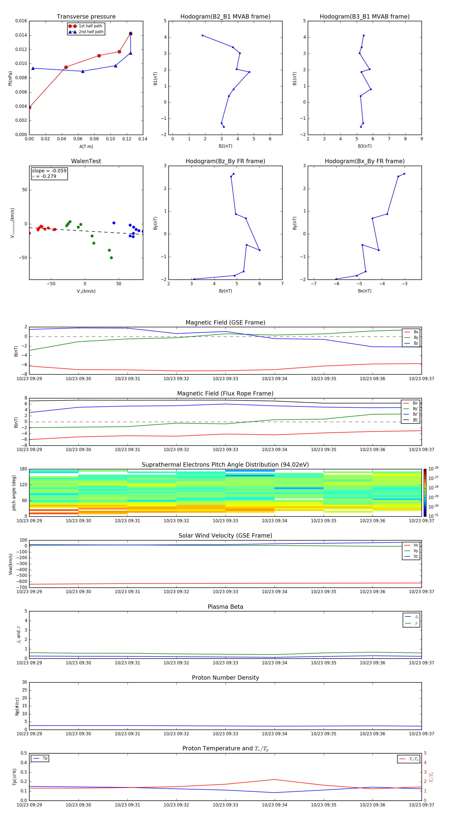Click the Suprathermal Electrons Pitch Angle Distribution title

(225, 465)
